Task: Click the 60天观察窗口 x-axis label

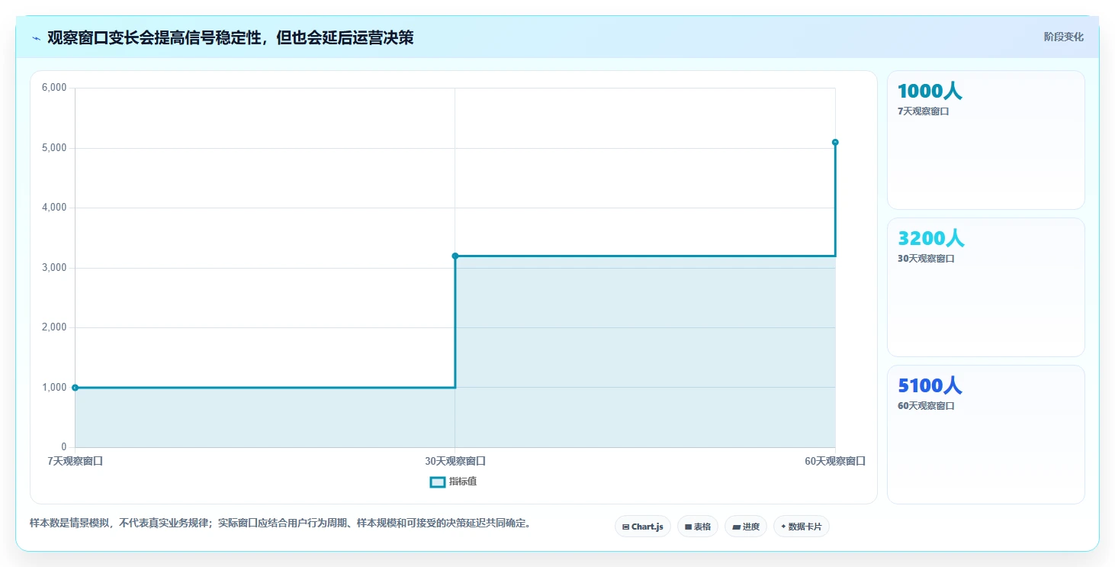Action: (x=835, y=461)
